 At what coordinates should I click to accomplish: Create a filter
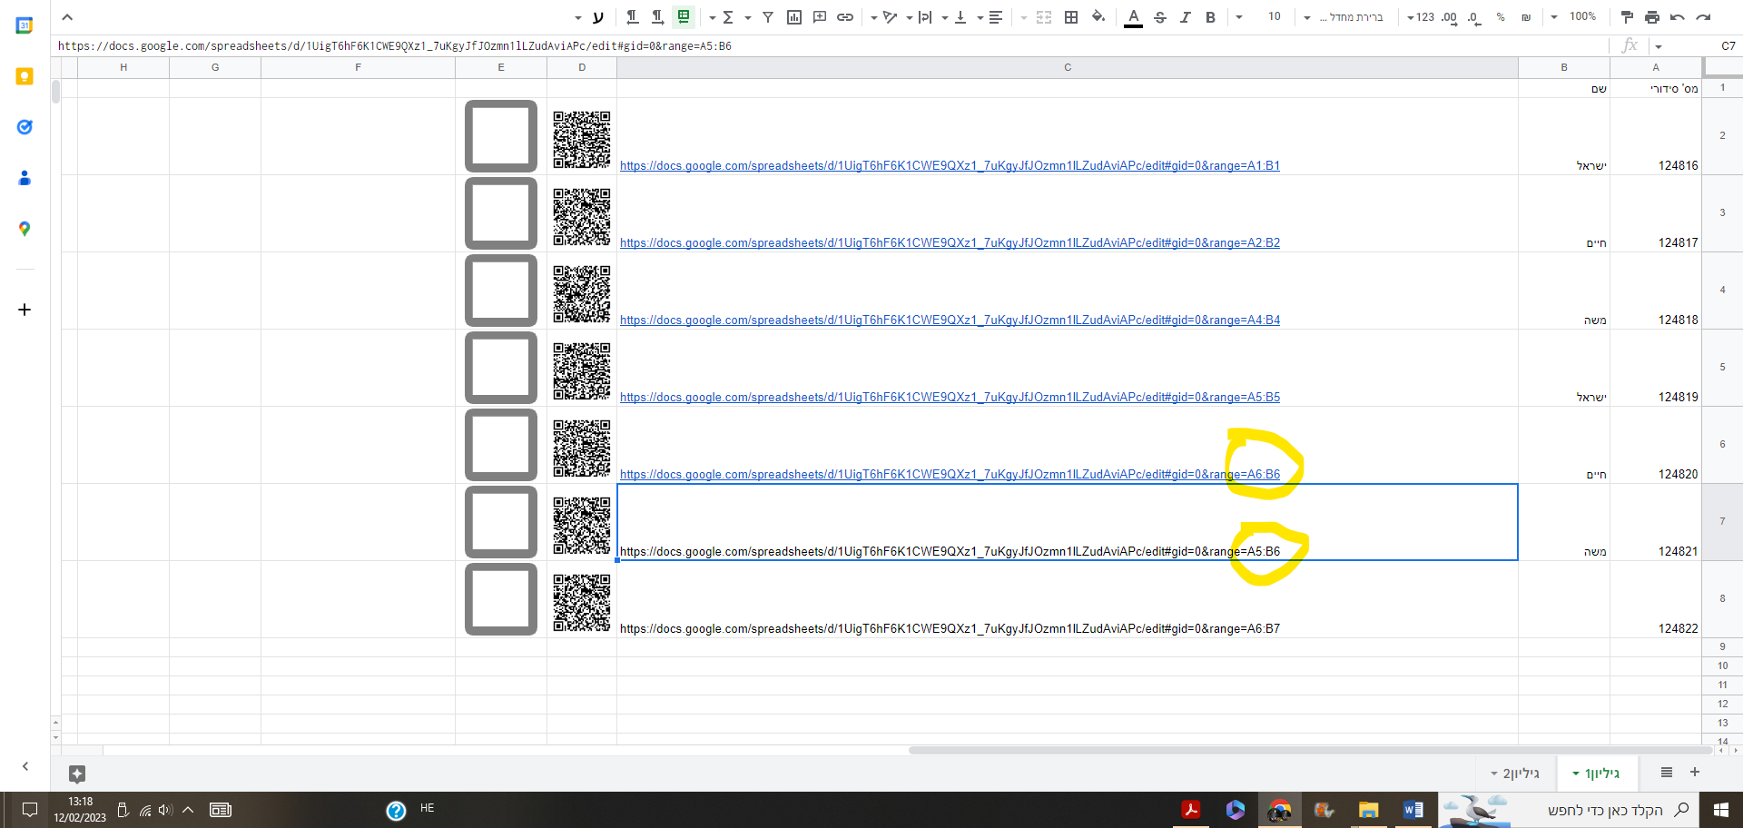click(768, 17)
